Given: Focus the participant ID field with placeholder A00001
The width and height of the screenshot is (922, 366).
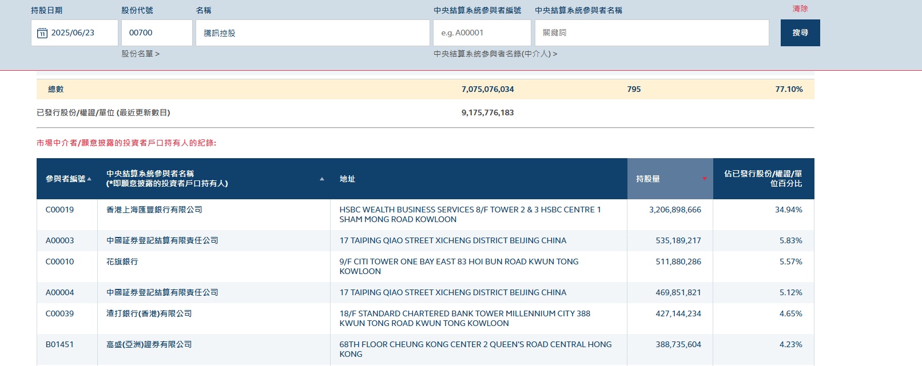Looking at the screenshot, I should [482, 33].
